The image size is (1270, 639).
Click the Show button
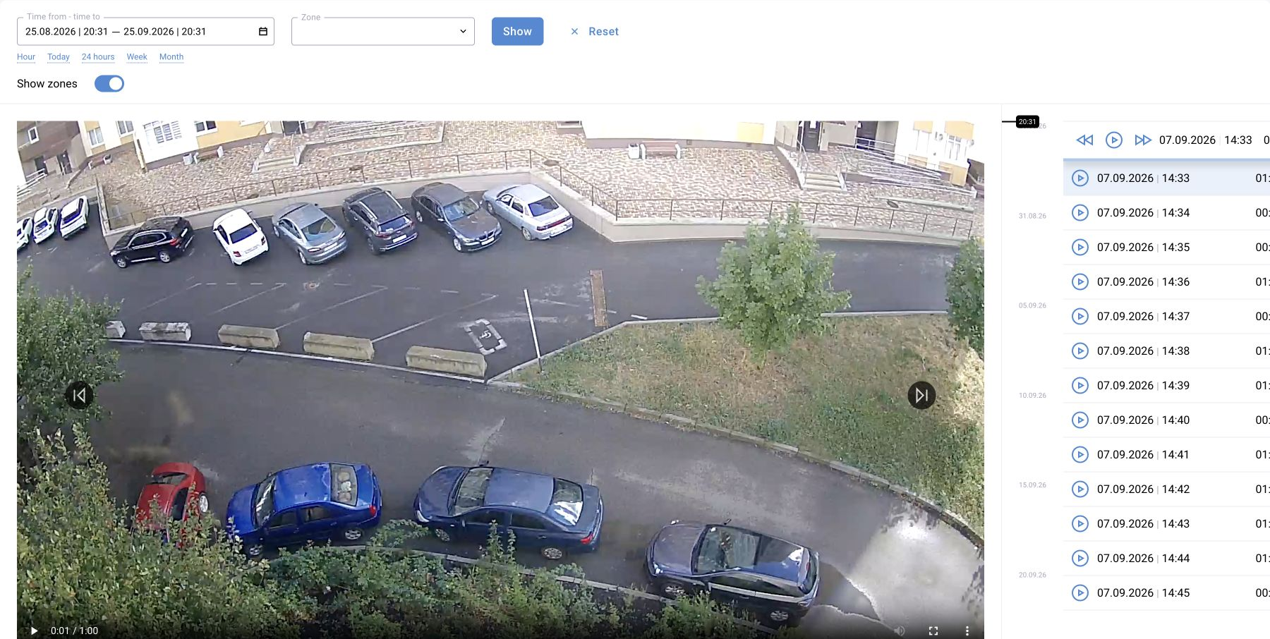[x=517, y=32]
